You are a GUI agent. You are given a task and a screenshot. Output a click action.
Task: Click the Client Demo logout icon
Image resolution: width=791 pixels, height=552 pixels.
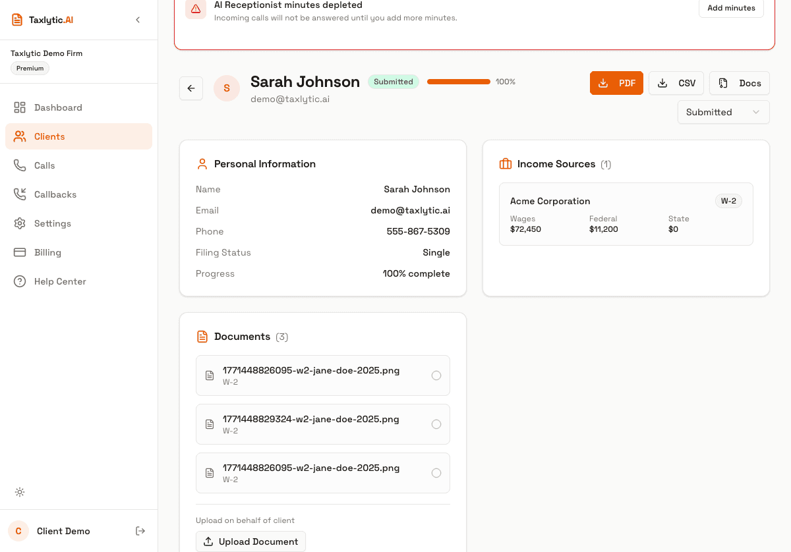point(140,530)
